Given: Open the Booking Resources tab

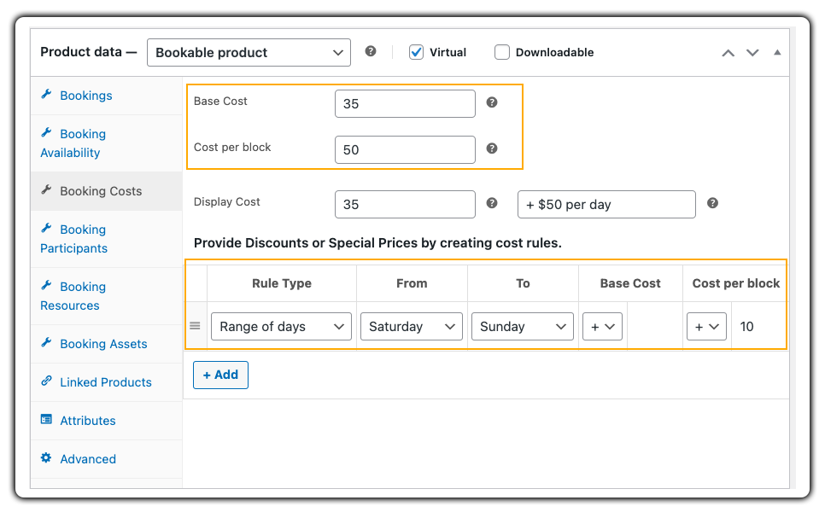Looking at the screenshot, I should point(106,296).
